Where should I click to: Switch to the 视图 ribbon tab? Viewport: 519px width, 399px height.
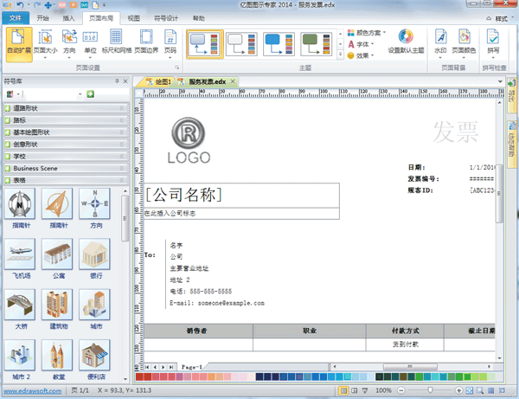tap(134, 18)
